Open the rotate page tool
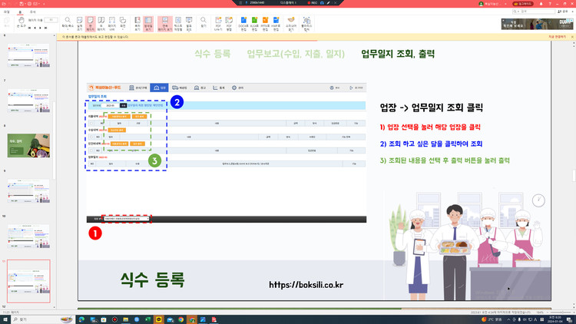 [x=123, y=24]
